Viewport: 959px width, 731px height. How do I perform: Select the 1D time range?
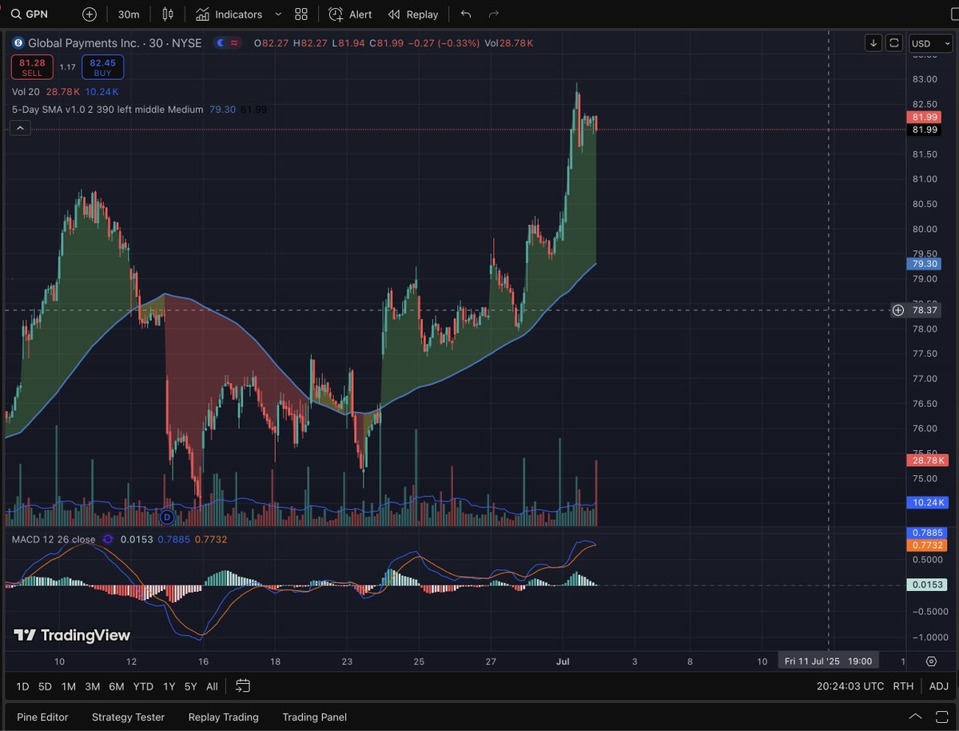[x=22, y=686]
